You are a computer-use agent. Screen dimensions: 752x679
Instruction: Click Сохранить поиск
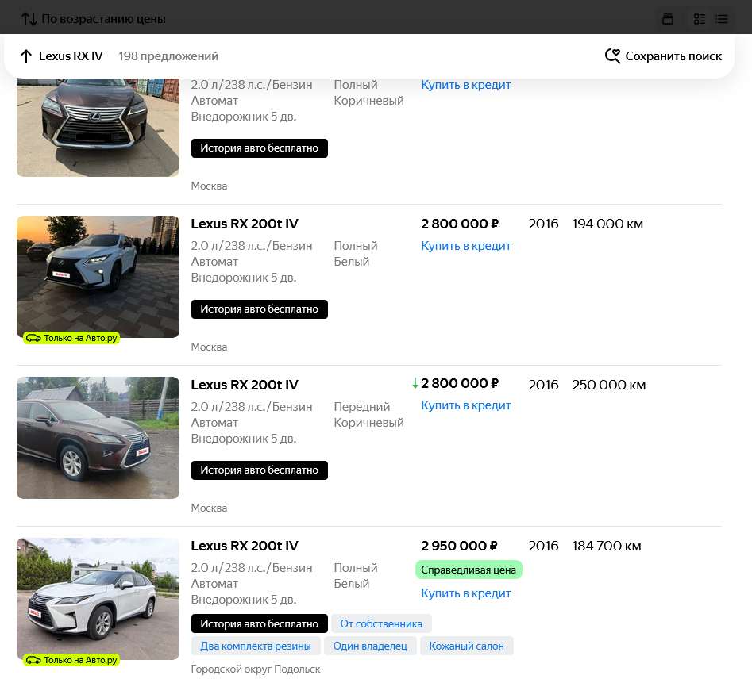click(673, 56)
